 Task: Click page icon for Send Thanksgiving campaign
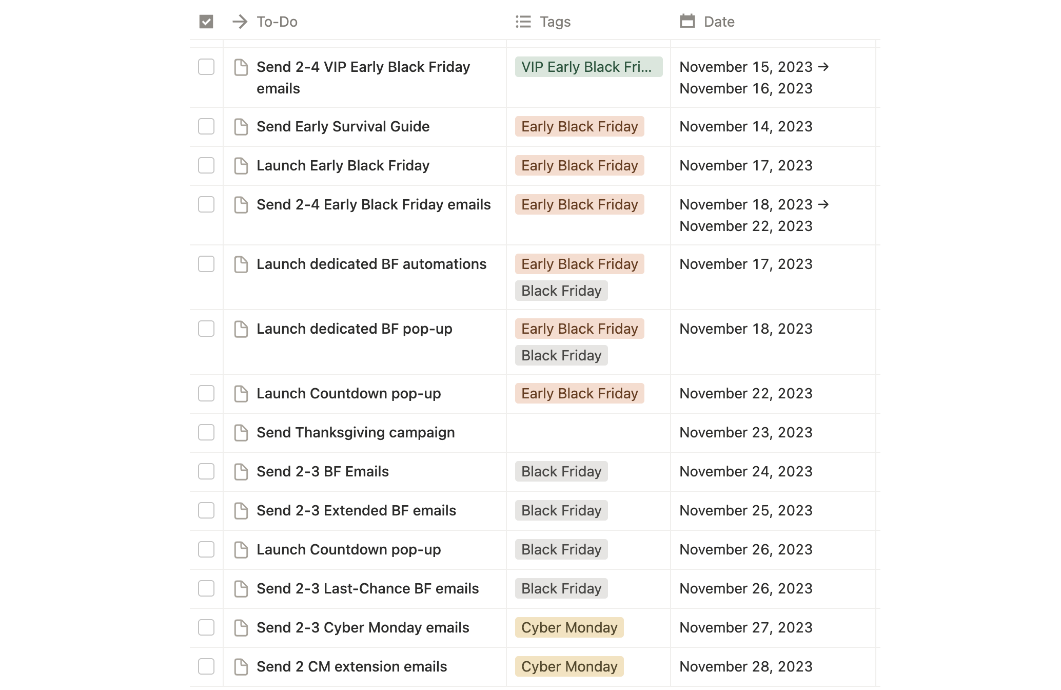click(x=241, y=433)
